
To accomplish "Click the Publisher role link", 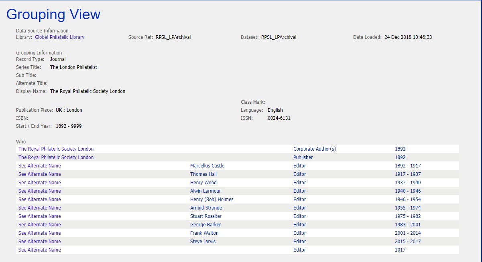I will 303,157.
